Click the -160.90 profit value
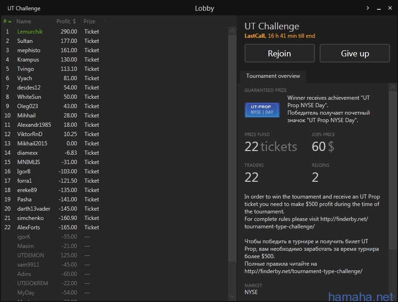The image size is (398, 302). 68,218
